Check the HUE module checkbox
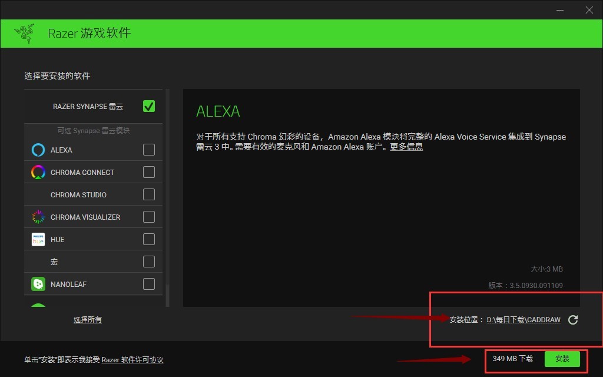603x377 pixels. coord(148,239)
